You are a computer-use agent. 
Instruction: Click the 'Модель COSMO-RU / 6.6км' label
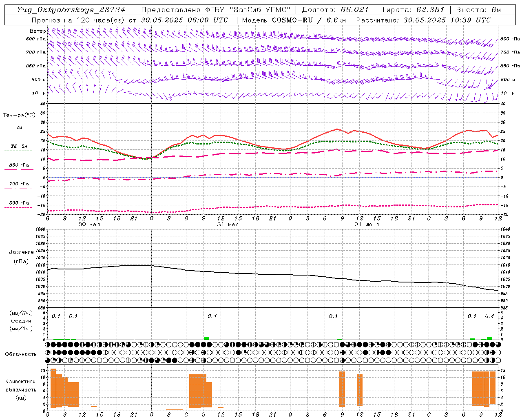(294, 20)
